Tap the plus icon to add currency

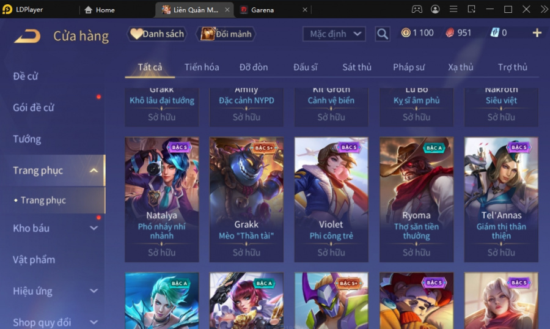click(537, 33)
